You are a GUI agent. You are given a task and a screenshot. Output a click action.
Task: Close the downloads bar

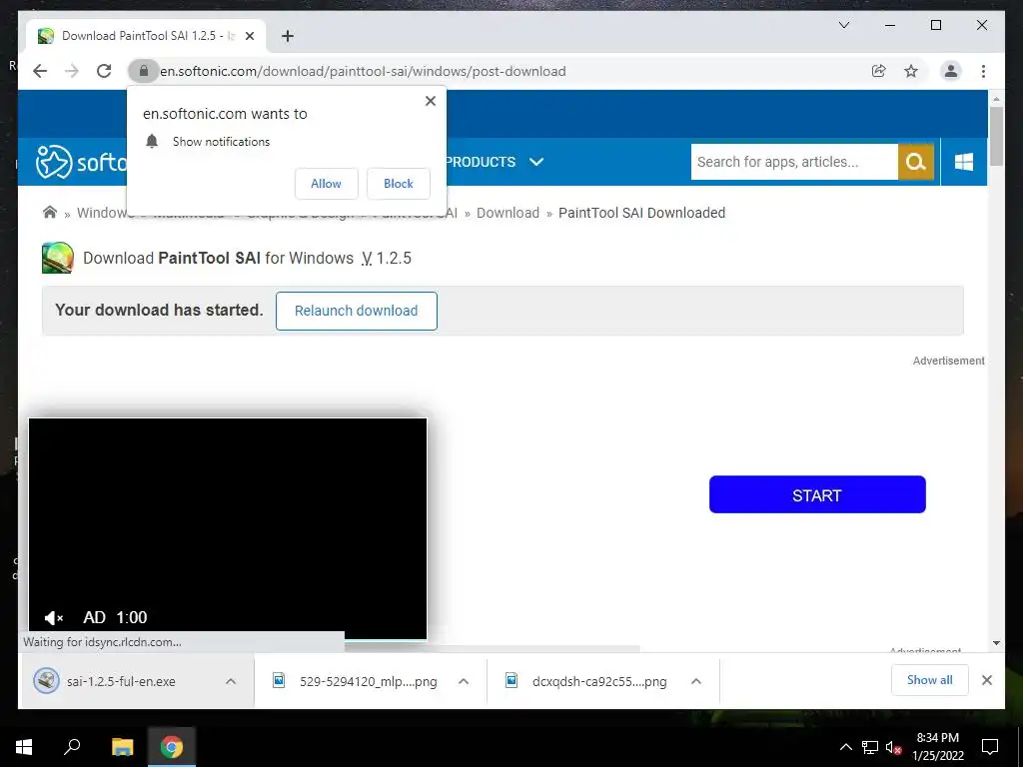(986, 680)
